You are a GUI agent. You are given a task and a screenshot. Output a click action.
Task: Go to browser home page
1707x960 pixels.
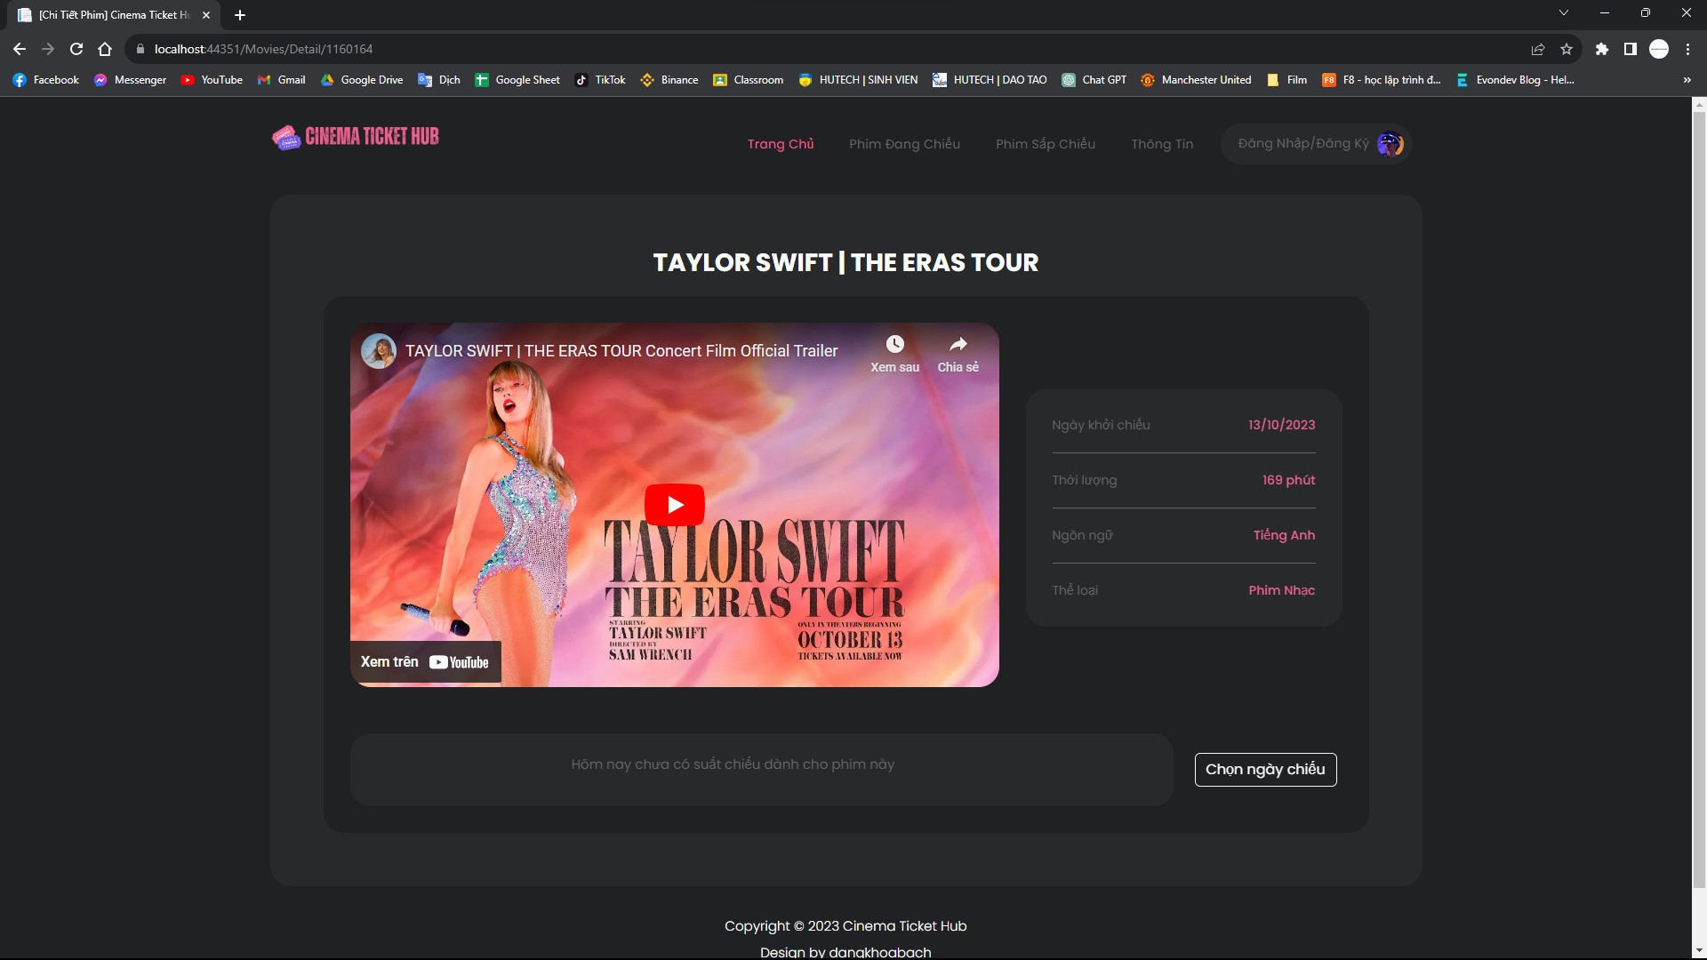(105, 49)
